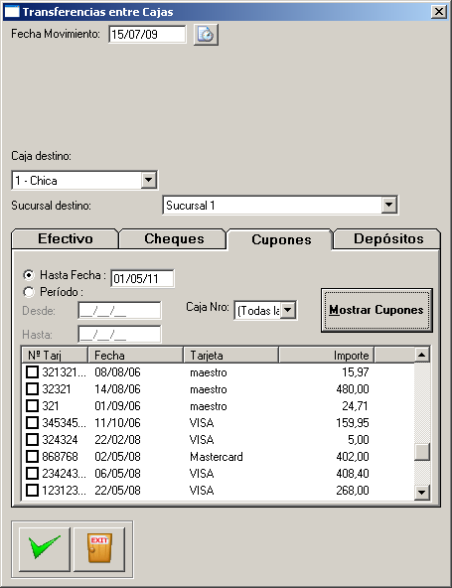Open the Depósitos tab
Image resolution: width=452 pixels, height=588 pixels.
pos(388,238)
